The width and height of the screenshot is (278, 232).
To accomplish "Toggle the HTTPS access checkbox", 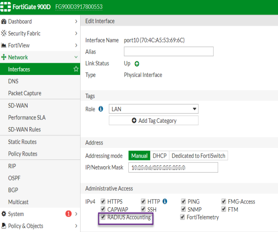I will click(x=103, y=201).
